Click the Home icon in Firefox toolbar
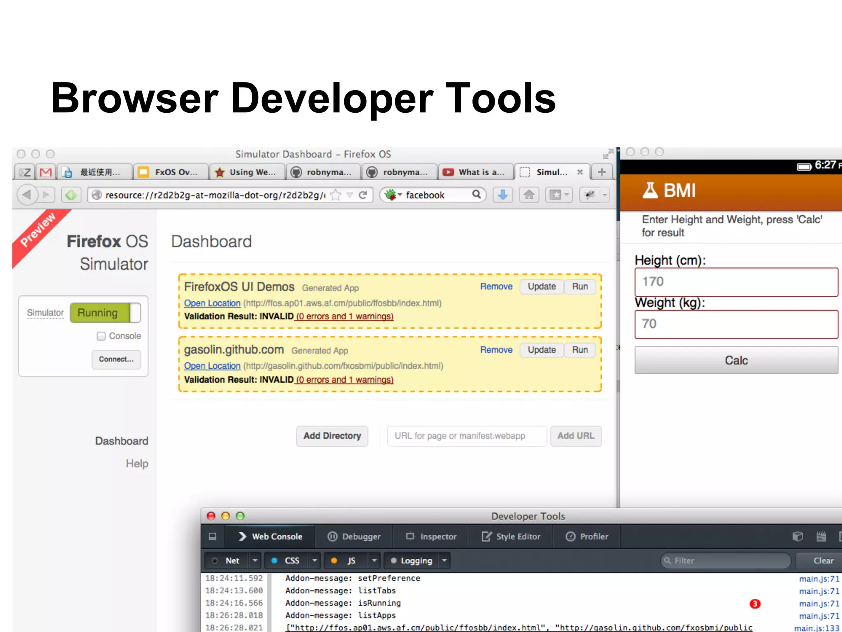This screenshot has height=632, width=842. [x=529, y=195]
